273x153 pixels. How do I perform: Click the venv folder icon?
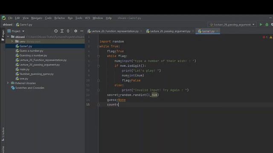[17, 41]
